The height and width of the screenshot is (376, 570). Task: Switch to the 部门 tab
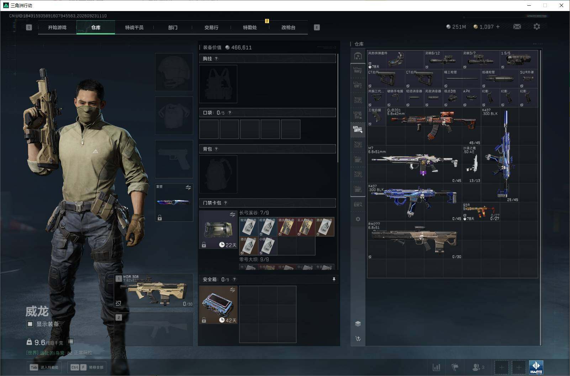tap(173, 27)
